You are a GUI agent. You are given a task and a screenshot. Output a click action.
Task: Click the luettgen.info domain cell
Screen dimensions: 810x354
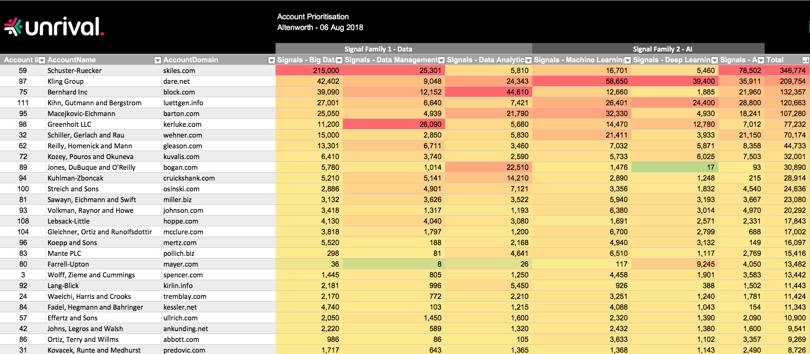coord(183,103)
